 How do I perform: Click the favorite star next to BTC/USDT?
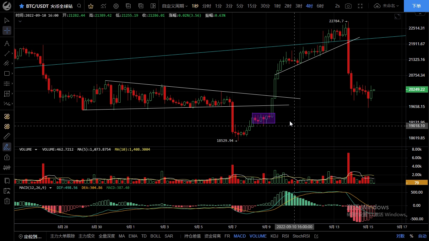point(21,6)
